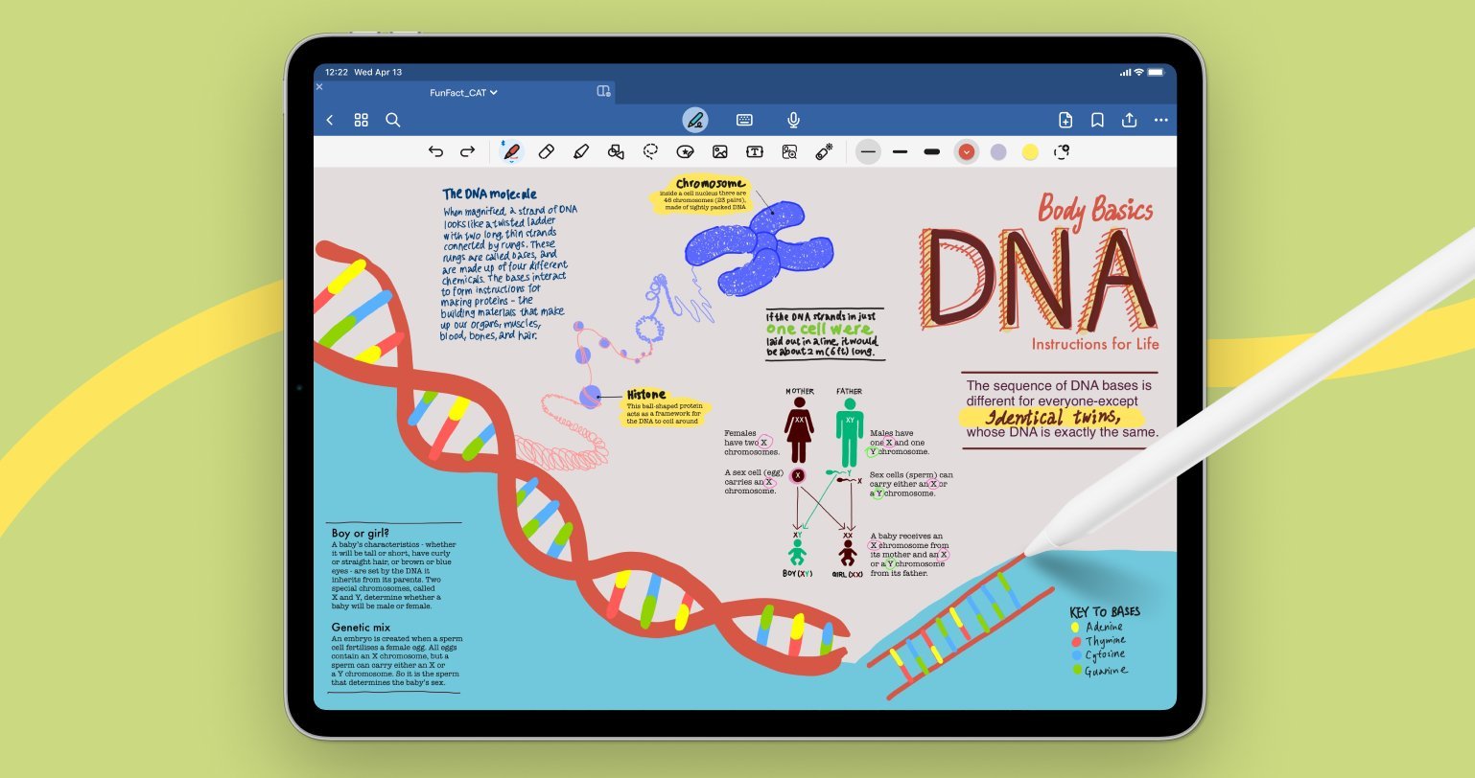The height and width of the screenshot is (778, 1475).
Task: Open the selected red color swatch options
Action: [967, 151]
